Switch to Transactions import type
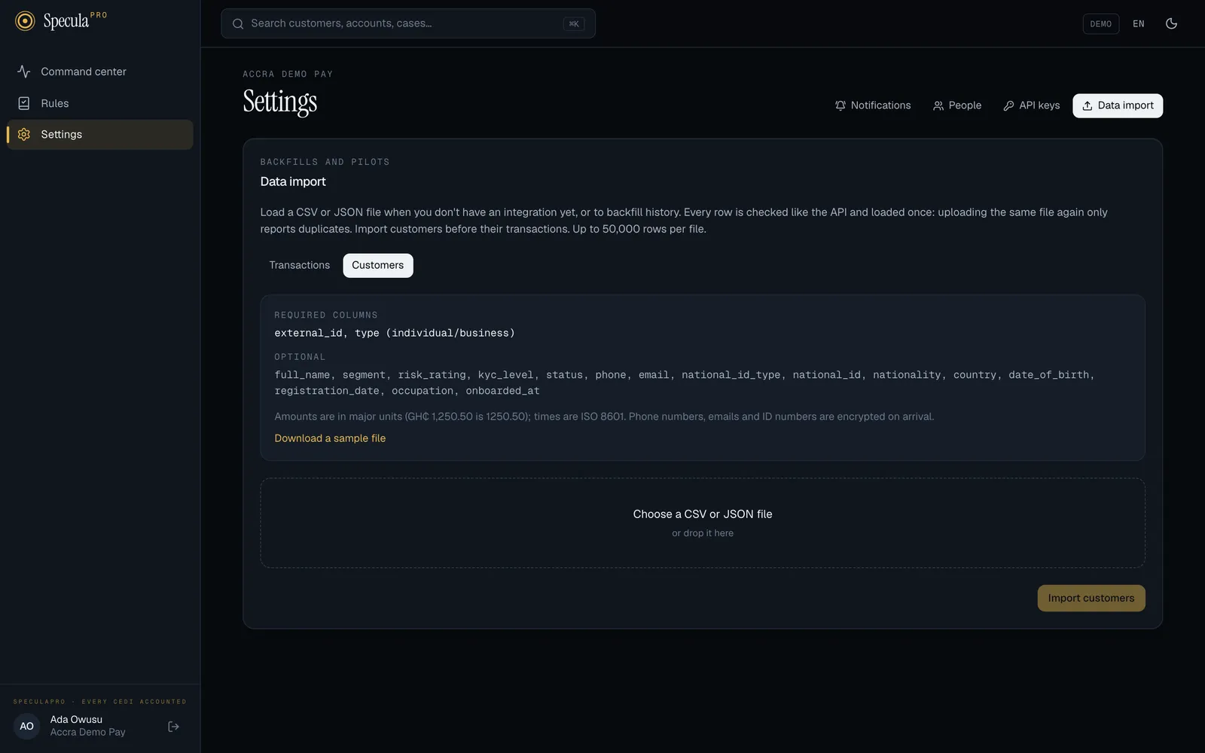1205x753 pixels. click(x=300, y=266)
